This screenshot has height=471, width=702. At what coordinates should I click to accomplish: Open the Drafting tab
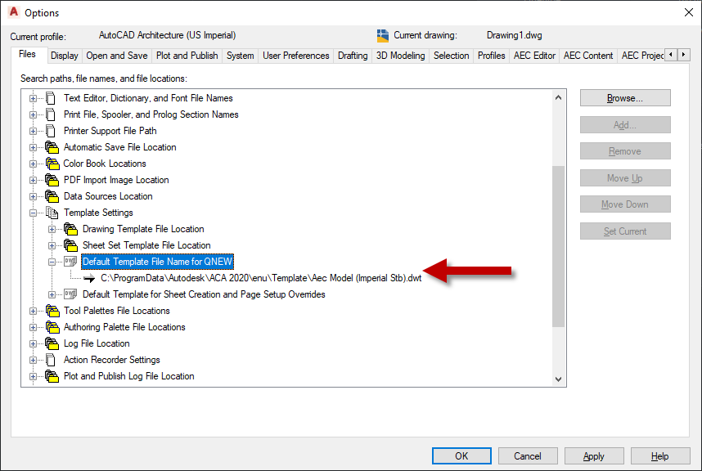click(353, 56)
